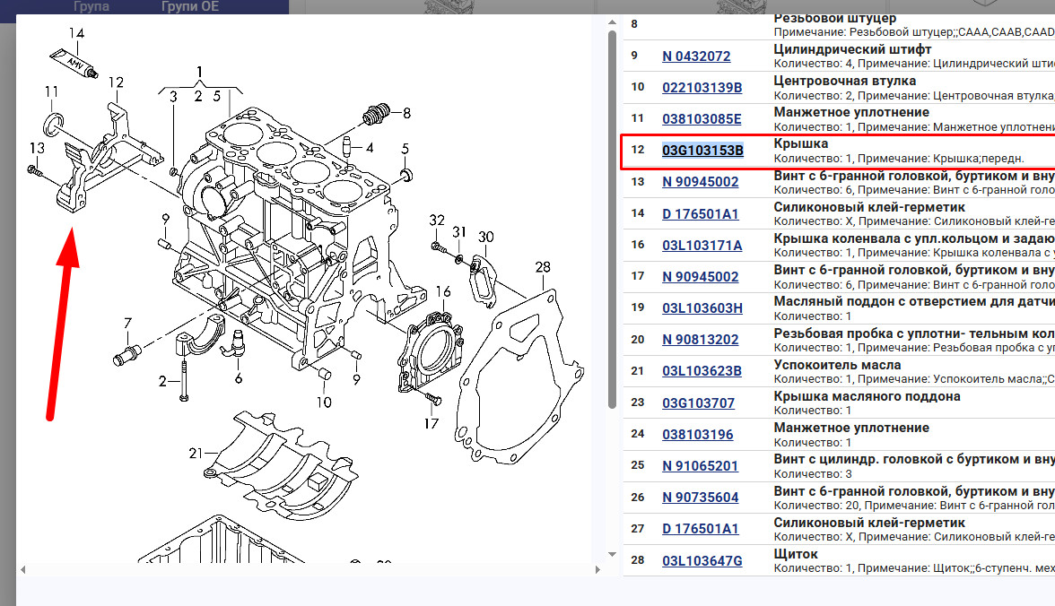Open part link N 0432072
Screen dimensions: 1055x606
click(696, 56)
